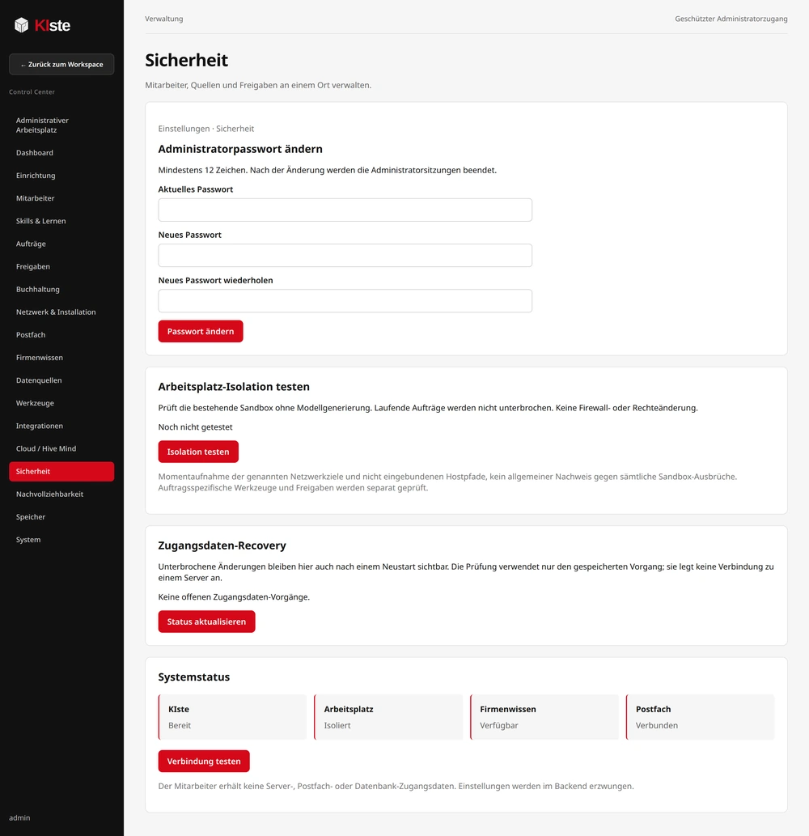The image size is (809, 836).
Task: Click Administratorpasswort ändern heading
Action: pos(240,149)
